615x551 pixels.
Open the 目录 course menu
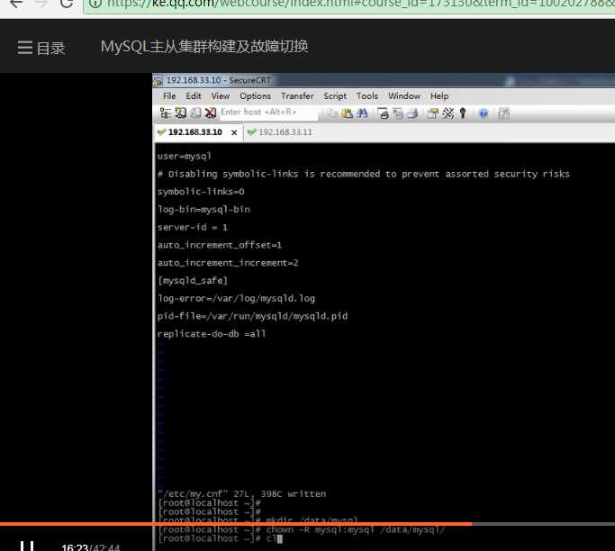(x=41, y=48)
